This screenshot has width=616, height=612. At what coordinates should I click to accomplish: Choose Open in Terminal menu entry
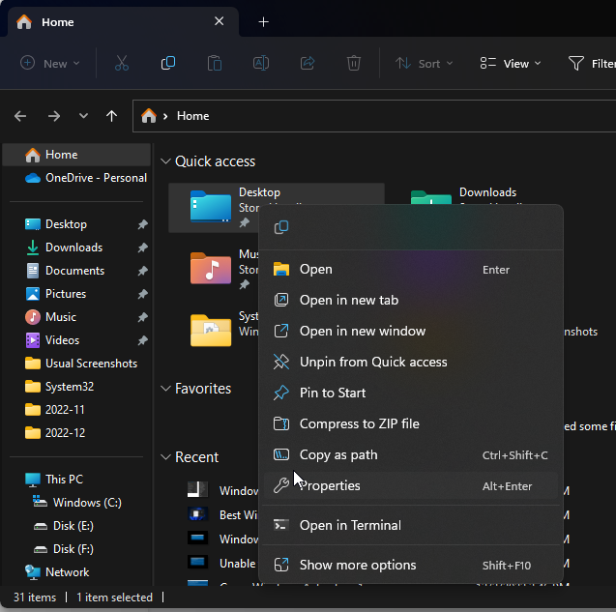[x=350, y=525]
